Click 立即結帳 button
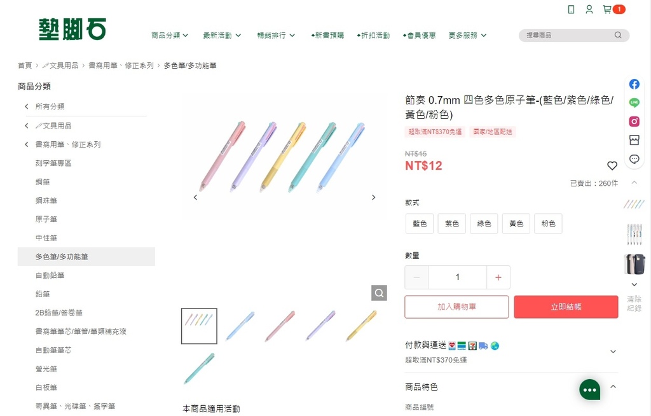The height and width of the screenshot is (416, 651). (x=566, y=307)
